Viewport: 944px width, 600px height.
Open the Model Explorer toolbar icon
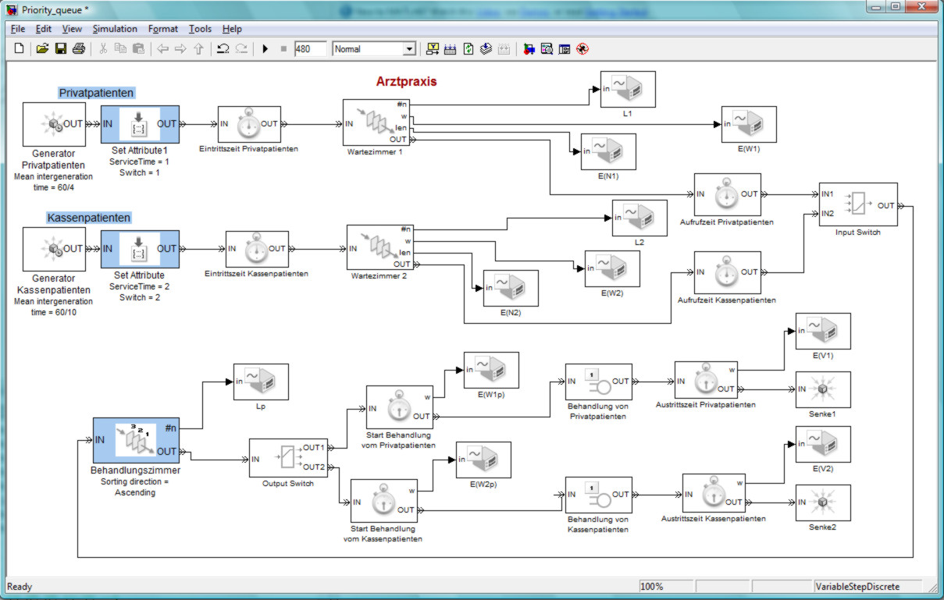pyautogui.click(x=547, y=49)
